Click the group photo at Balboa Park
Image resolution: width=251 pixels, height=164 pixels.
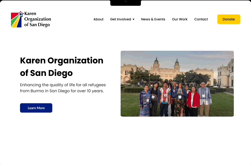(x=177, y=84)
